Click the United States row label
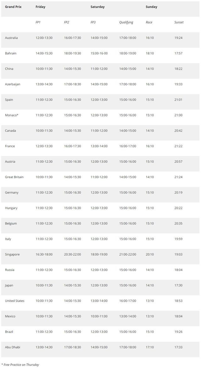This screenshot has height=368, width=201. pos(14,301)
